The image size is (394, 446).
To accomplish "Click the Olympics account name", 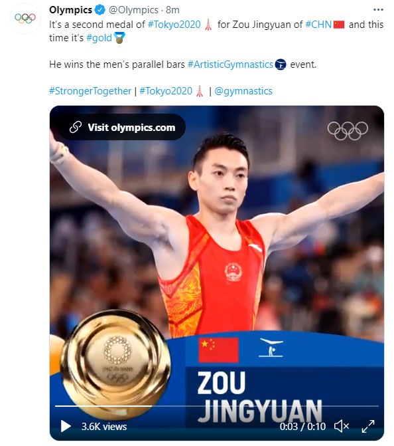I will point(71,10).
